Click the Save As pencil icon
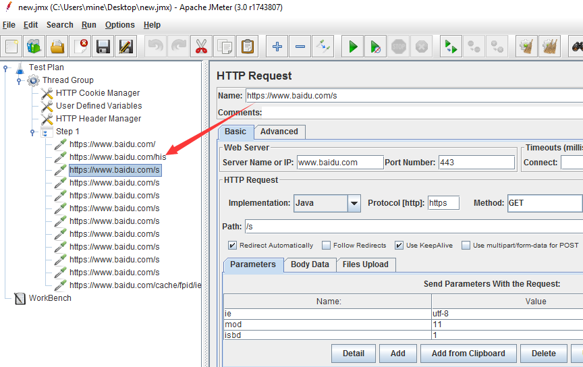583x367 pixels. coord(126,47)
